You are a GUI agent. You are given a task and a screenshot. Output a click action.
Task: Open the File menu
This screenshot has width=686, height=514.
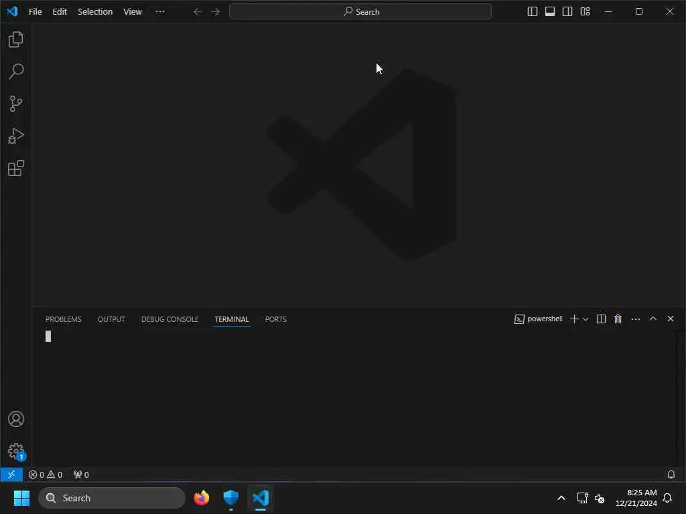click(x=35, y=12)
